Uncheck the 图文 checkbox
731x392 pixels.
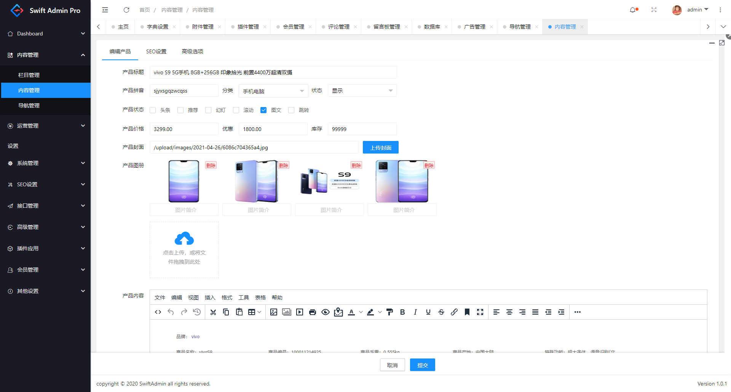click(x=263, y=110)
